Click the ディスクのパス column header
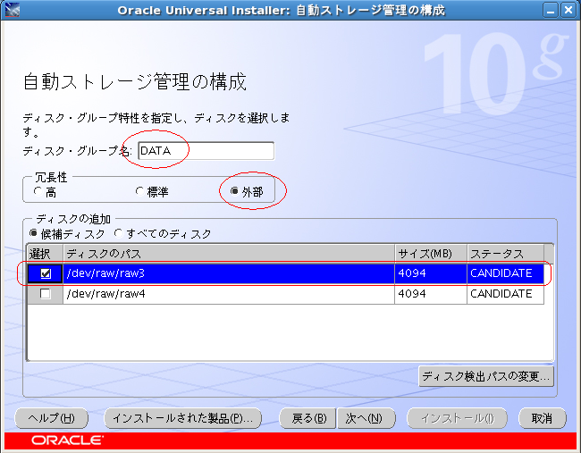Viewport: 581px width, 453px height. point(229,254)
